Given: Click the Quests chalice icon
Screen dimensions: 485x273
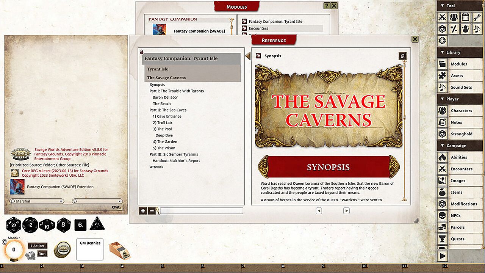Looking at the screenshot, I should 442,239.
